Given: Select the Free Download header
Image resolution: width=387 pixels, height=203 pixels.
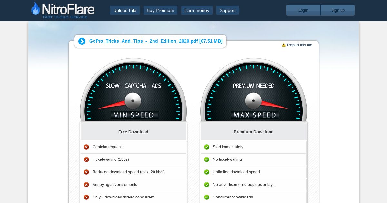Looking at the screenshot, I should (133, 132).
